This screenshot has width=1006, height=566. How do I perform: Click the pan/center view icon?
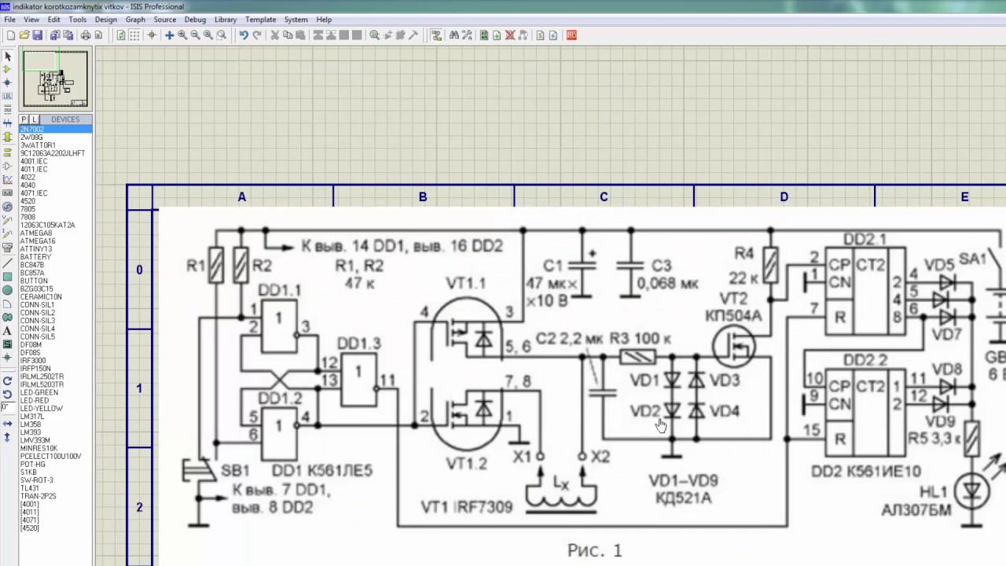pos(169,35)
